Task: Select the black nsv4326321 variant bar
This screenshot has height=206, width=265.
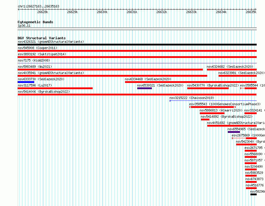Action: [137, 45]
